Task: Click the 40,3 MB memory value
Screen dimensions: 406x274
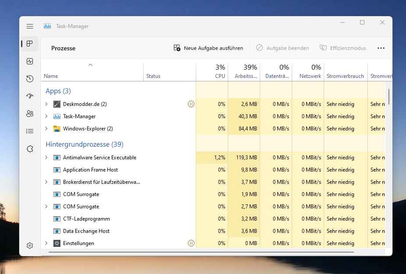Action: [x=248, y=116]
